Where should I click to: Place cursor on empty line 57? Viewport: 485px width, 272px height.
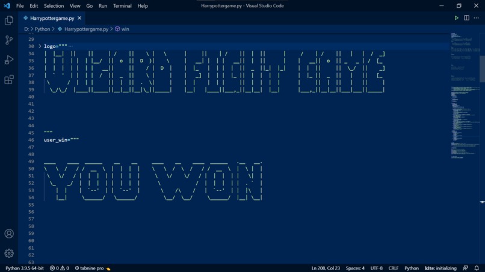[246, 219]
